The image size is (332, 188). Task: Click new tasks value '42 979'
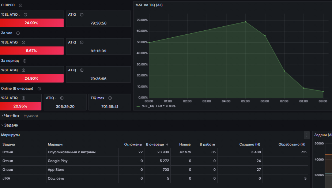[185, 152]
